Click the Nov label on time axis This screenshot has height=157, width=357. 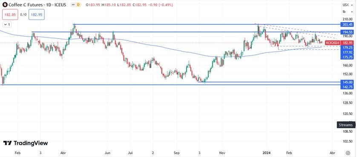pos(222,152)
